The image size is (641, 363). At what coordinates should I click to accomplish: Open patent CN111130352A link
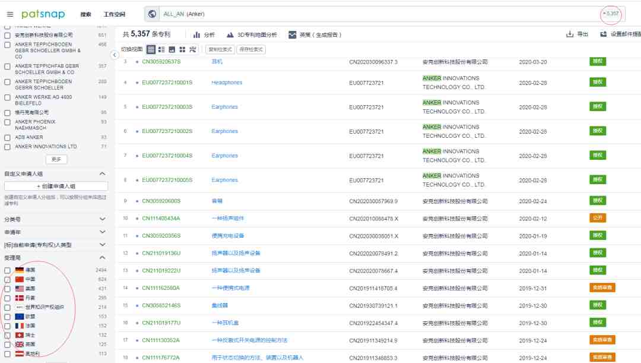[161, 340]
